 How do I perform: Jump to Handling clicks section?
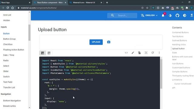[179, 45]
